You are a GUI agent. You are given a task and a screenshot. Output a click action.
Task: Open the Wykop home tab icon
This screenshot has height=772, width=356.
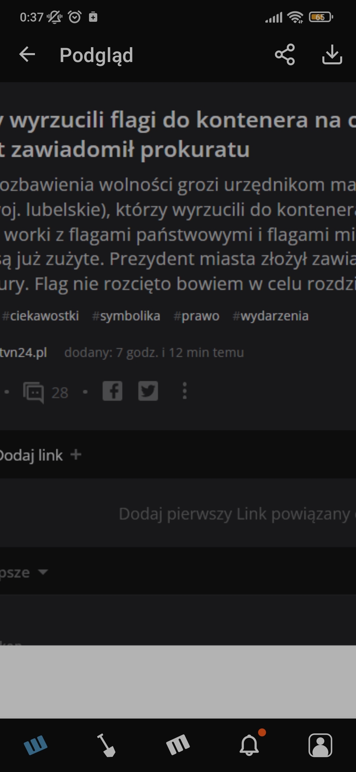[36, 745]
